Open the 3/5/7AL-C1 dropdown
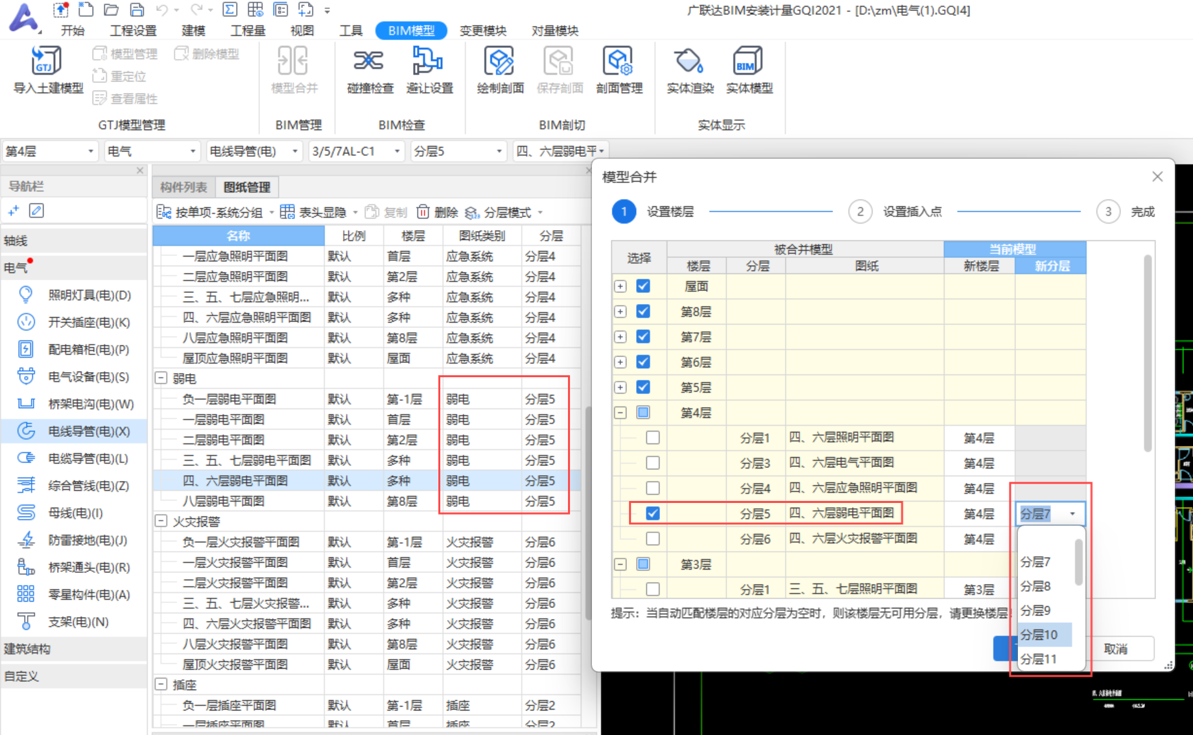This screenshot has width=1193, height=735. pyautogui.click(x=356, y=151)
